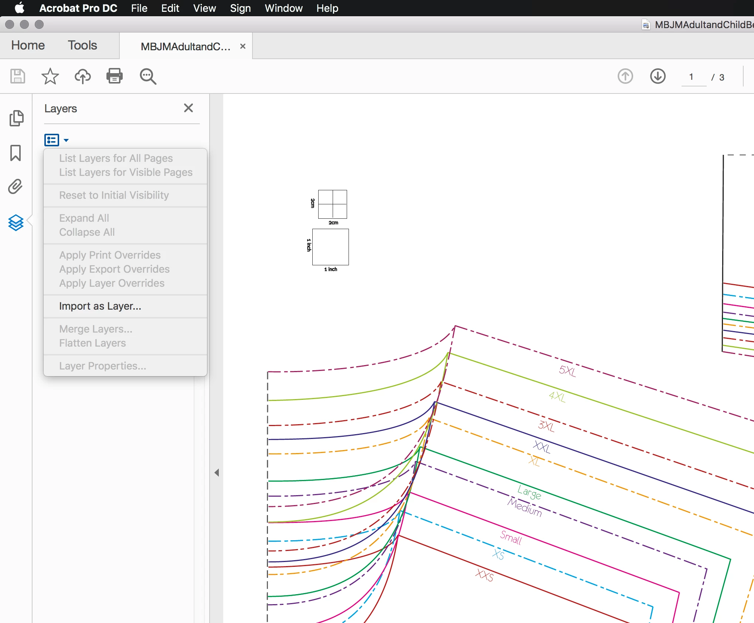Bookmark document with the star icon

pos(50,76)
